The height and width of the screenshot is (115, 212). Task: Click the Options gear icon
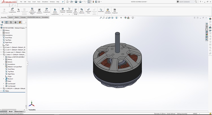click(99, 2)
